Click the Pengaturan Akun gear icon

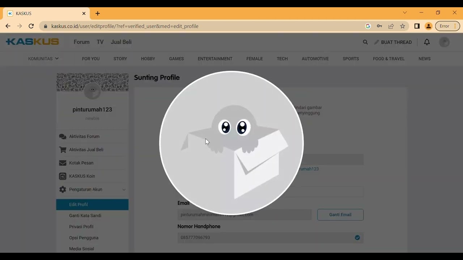63,189
